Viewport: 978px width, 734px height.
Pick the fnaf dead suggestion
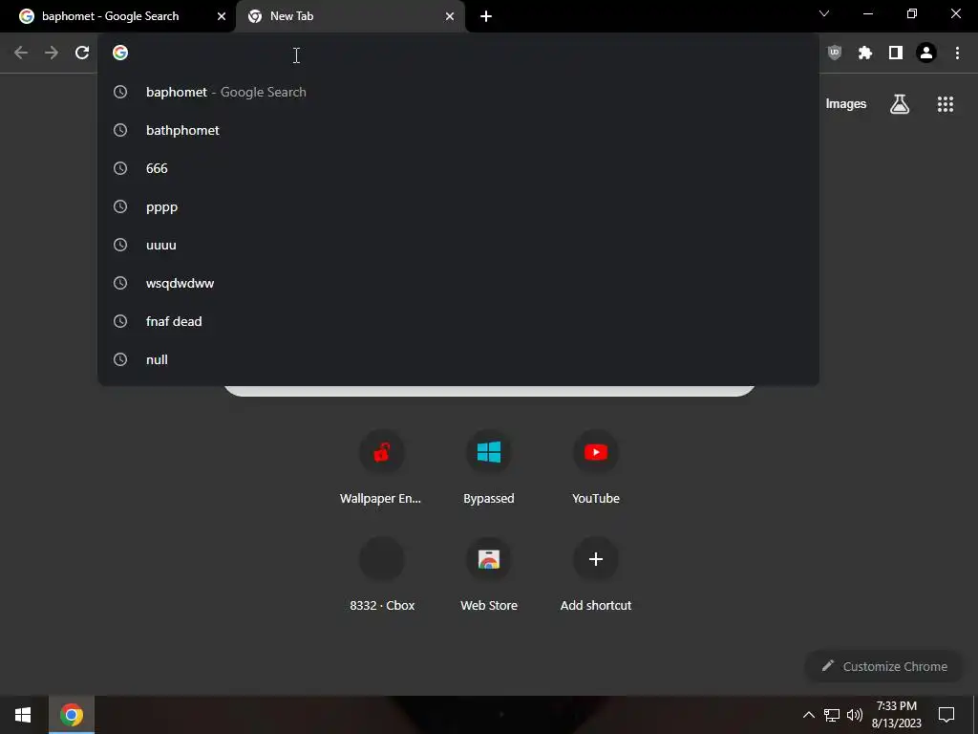click(458, 321)
